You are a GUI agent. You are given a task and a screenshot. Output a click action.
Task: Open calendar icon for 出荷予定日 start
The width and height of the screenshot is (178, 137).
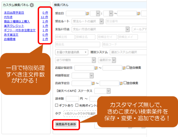(x=93, y=83)
